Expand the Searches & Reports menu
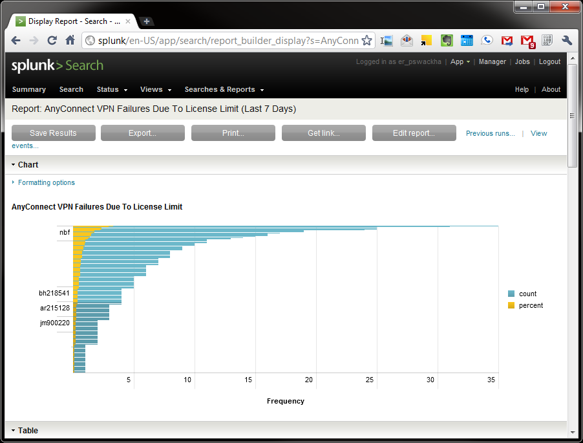583x443 pixels. click(x=224, y=90)
